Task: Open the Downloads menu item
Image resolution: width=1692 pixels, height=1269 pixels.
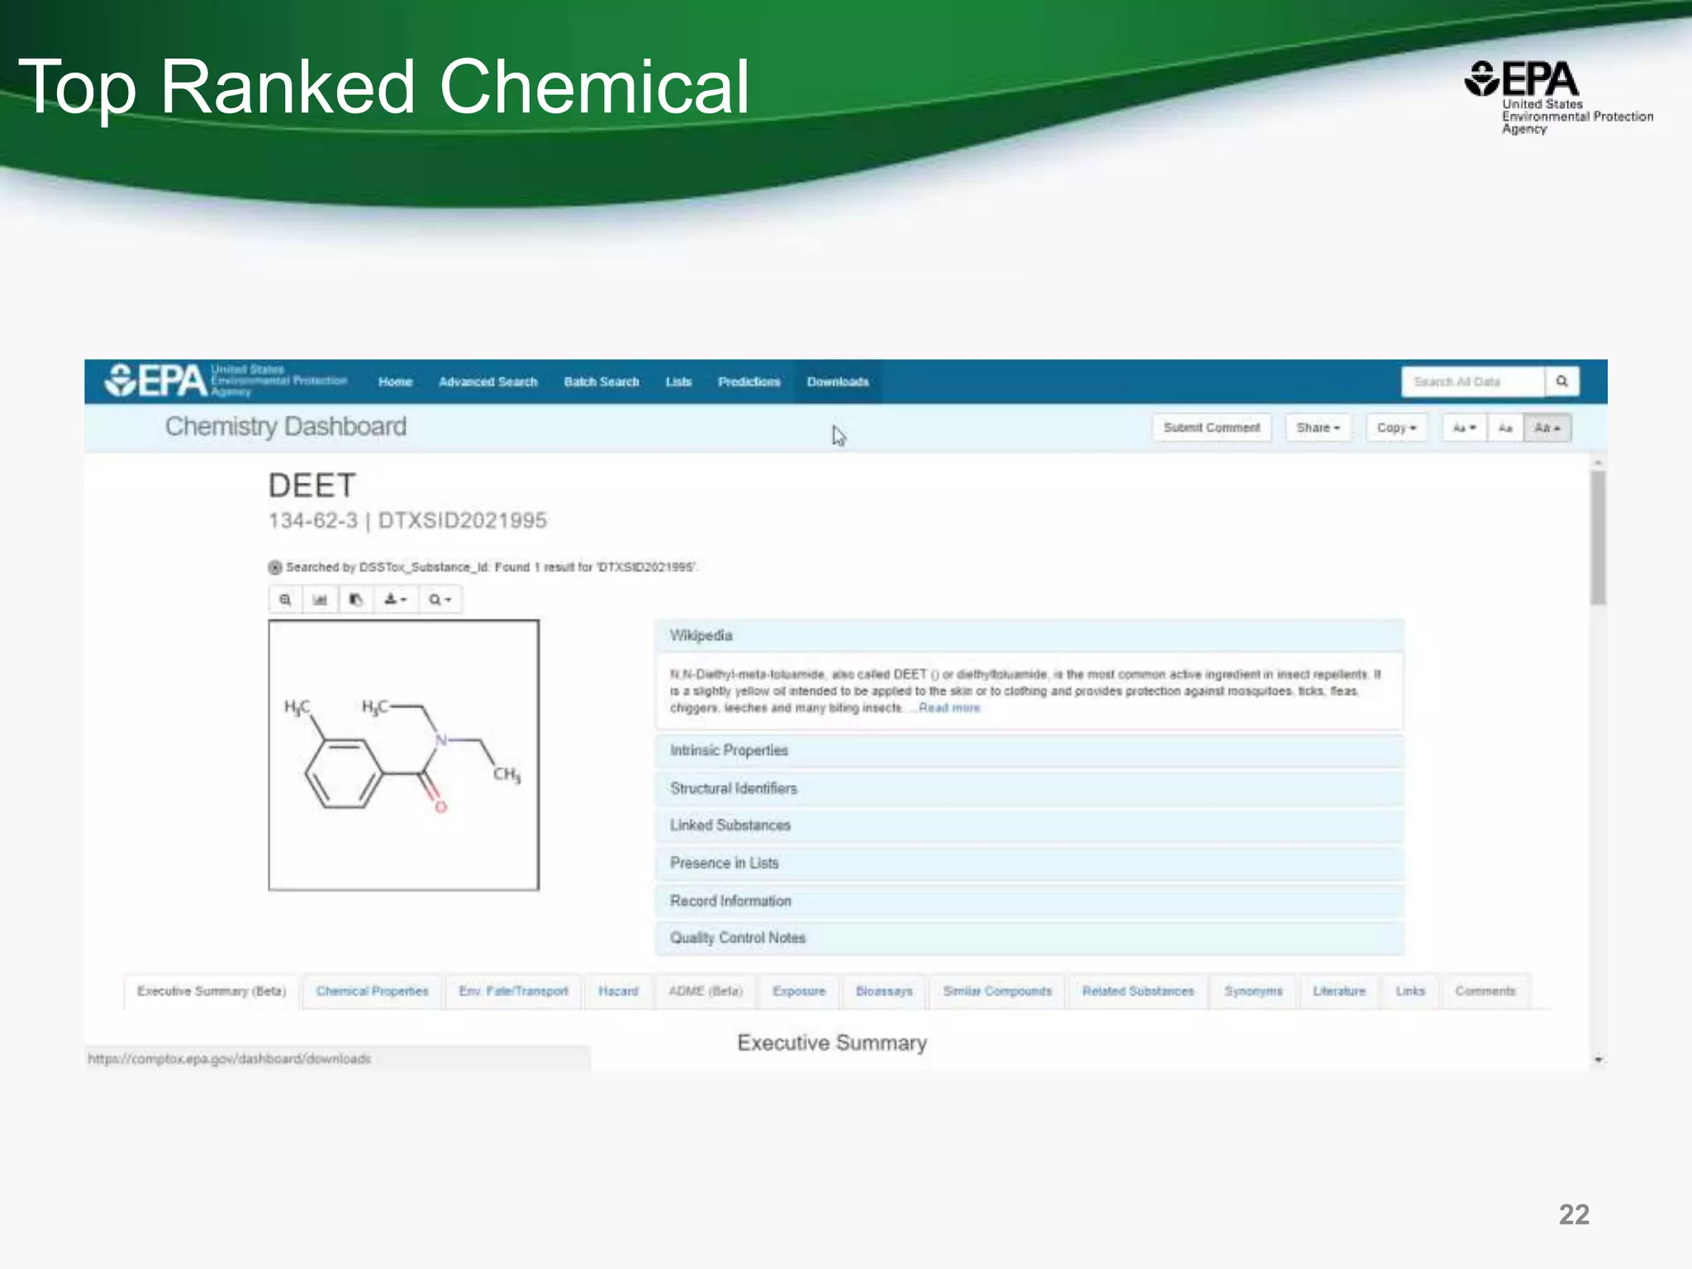Action: [x=838, y=382]
